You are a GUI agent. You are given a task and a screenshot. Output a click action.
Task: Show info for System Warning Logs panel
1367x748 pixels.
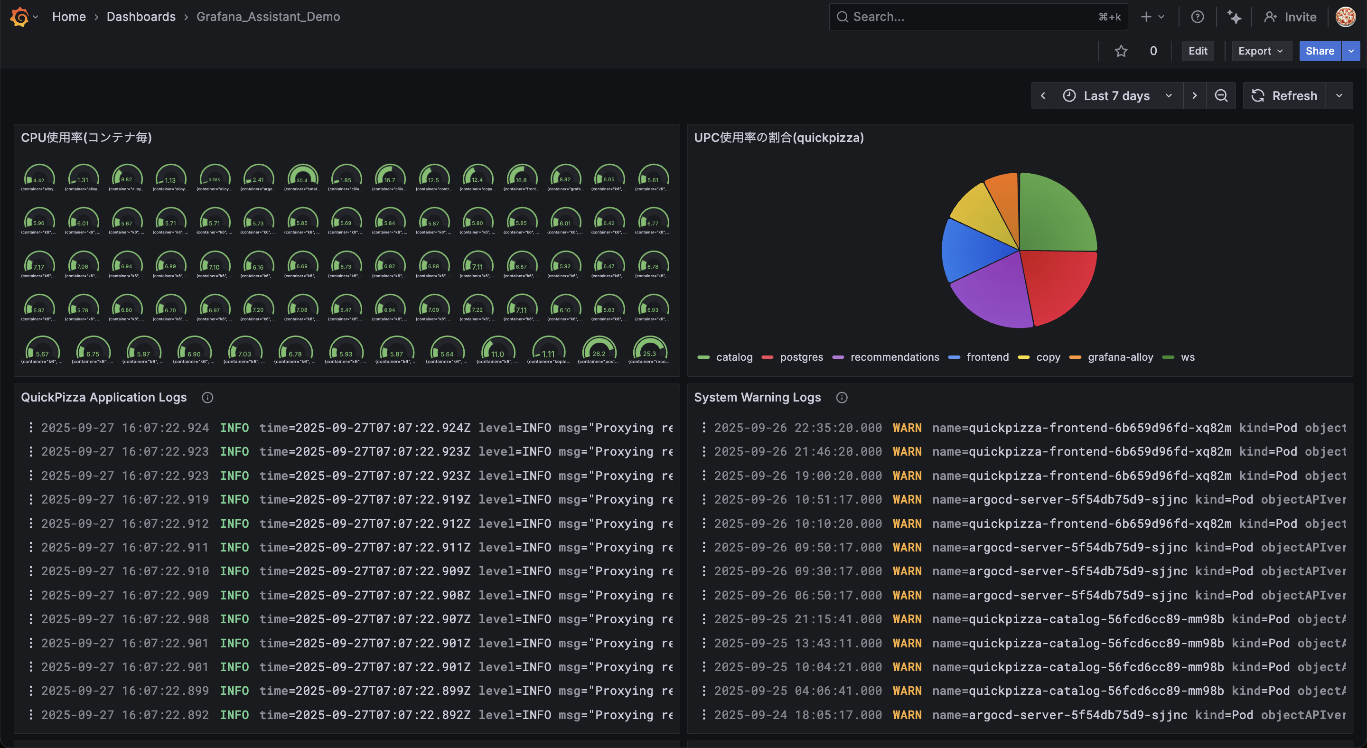842,397
